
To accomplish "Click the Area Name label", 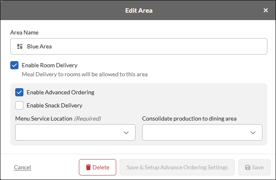I will pyautogui.click(x=24, y=32).
